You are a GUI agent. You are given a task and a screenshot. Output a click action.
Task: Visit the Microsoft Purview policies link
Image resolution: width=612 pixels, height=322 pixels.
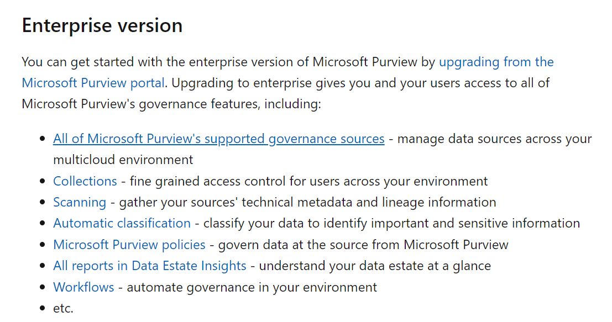(129, 245)
